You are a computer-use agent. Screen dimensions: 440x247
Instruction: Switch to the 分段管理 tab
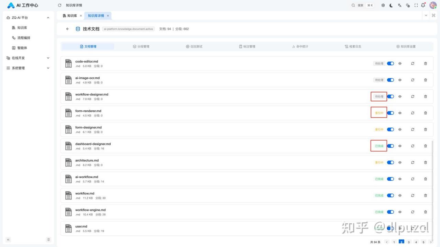point(141,46)
